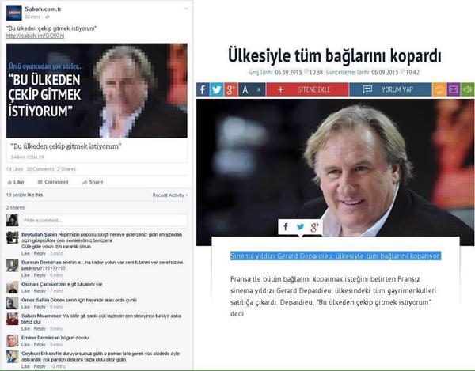475x371 pixels.
Task: Click the Write a comment field
Action: click(x=104, y=220)
